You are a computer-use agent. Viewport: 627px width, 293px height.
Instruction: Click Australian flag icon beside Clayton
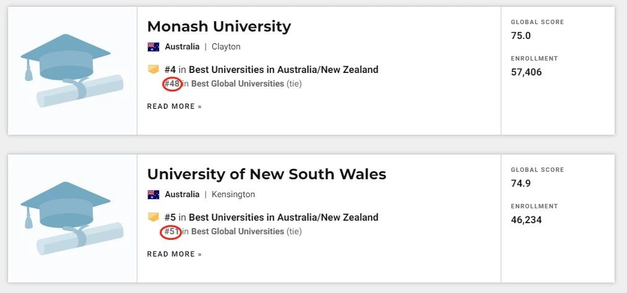153,47
